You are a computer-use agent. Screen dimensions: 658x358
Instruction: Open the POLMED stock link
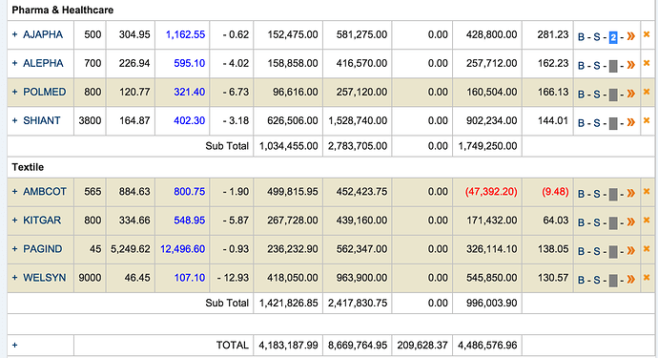pyautogui.click(x=45, y=92)
